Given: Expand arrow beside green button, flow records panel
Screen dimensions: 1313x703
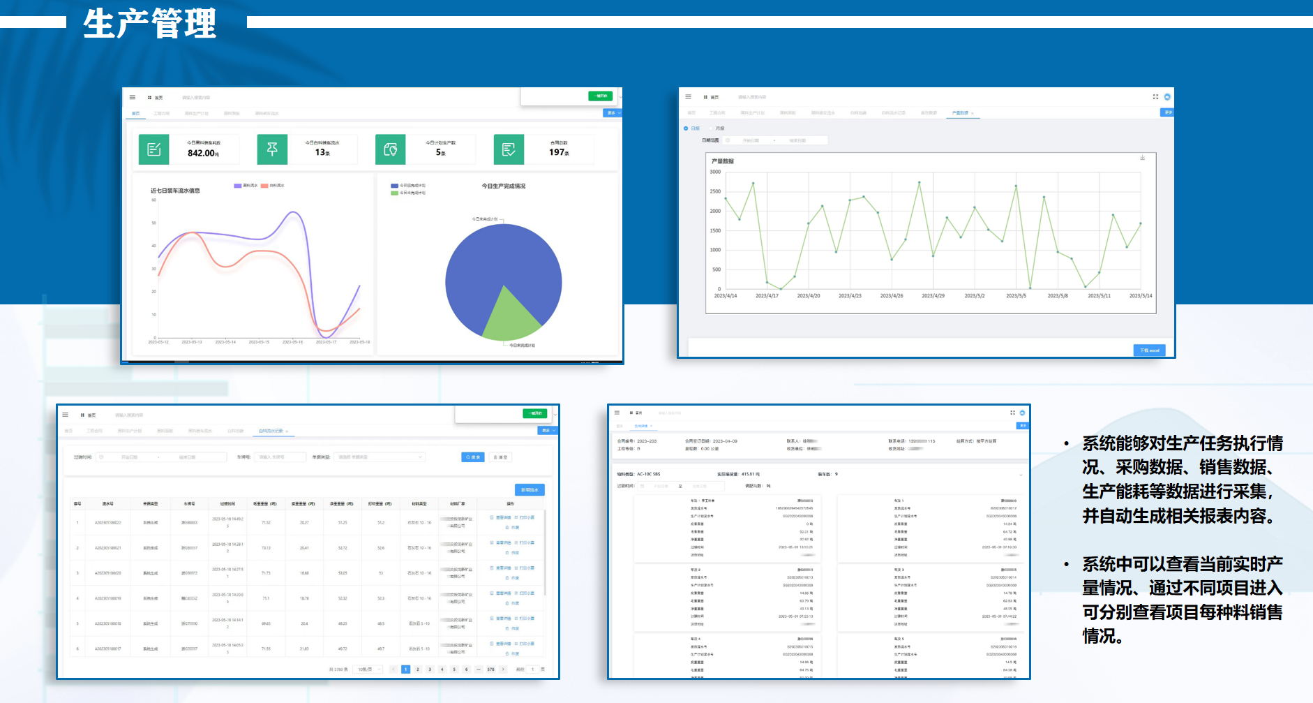Looking at the screenshot, I should click(555, 414).
